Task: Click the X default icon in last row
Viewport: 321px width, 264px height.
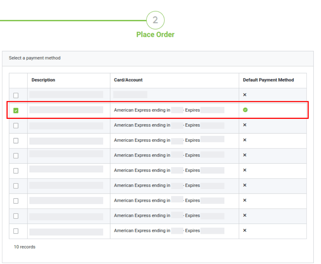Action: [245, 230]
